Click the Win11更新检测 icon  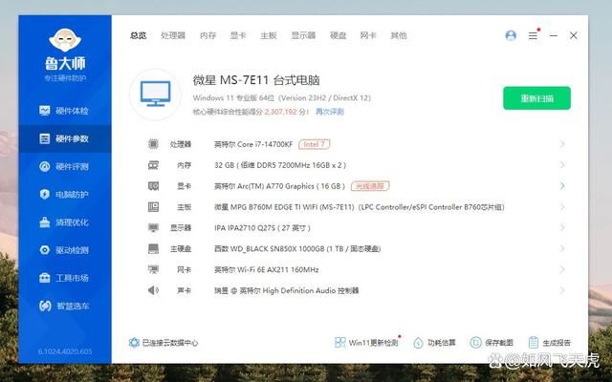tap(341, 343)
